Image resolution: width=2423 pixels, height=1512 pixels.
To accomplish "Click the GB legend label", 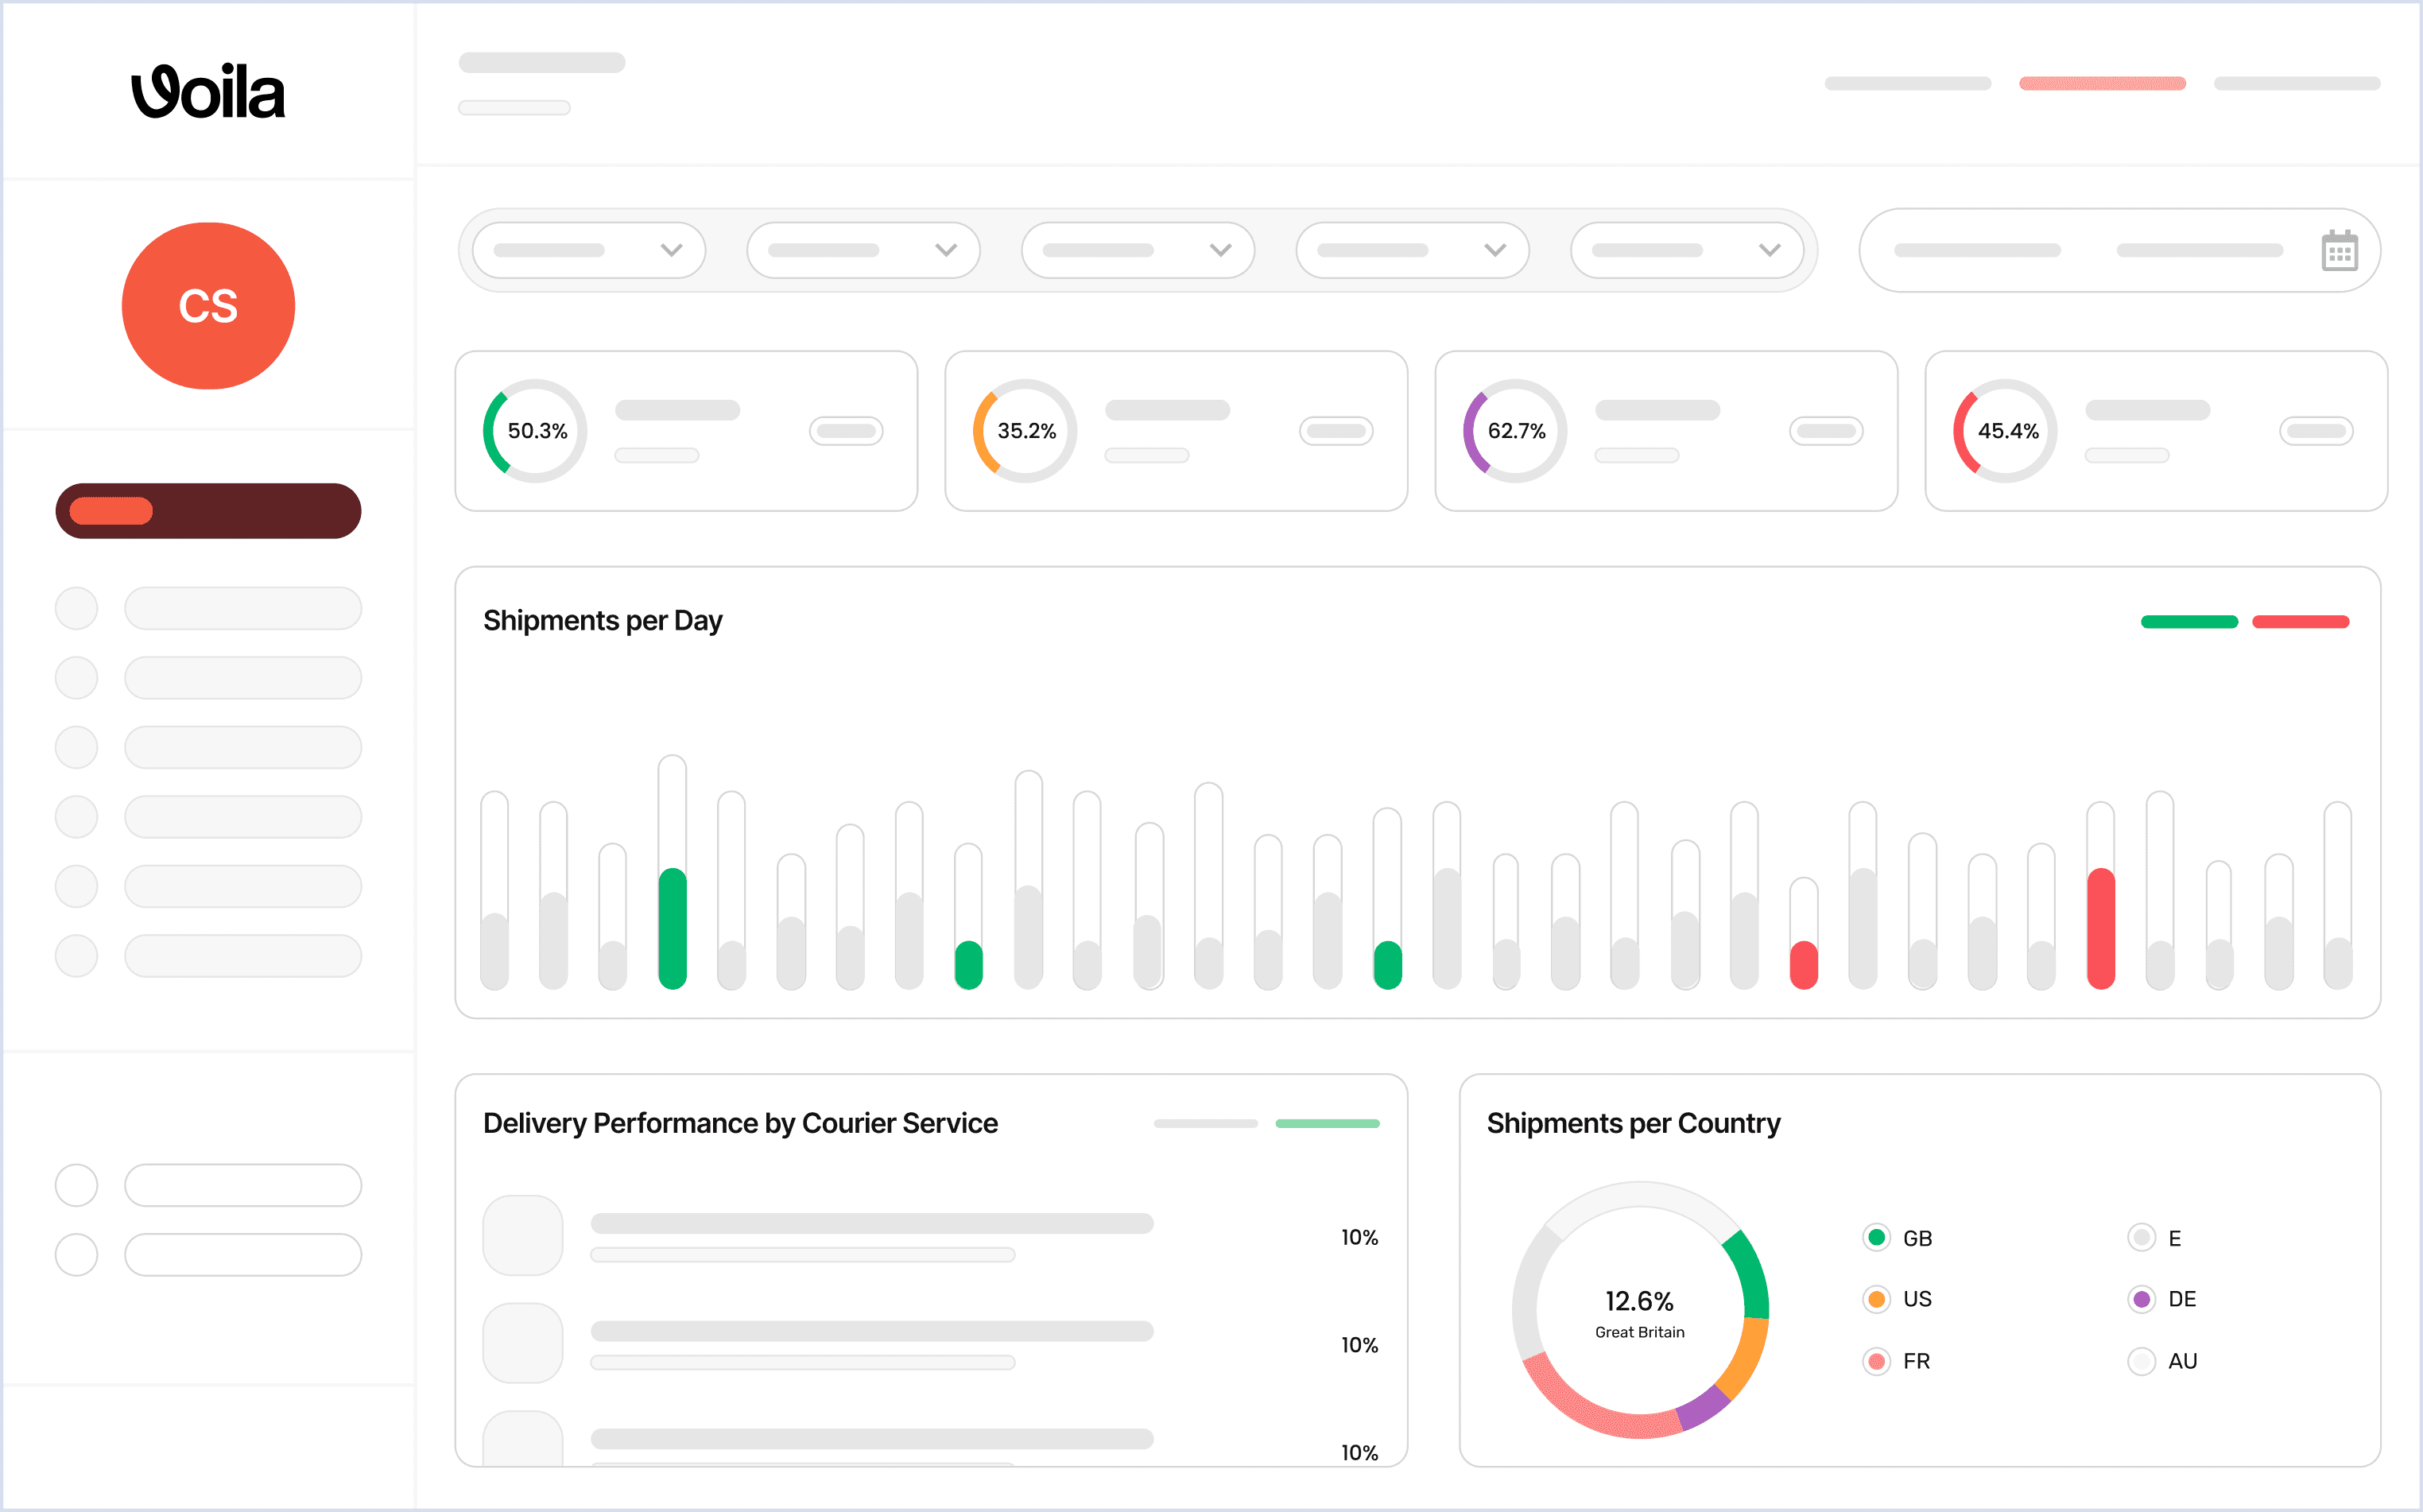I will [1917, 1238].
